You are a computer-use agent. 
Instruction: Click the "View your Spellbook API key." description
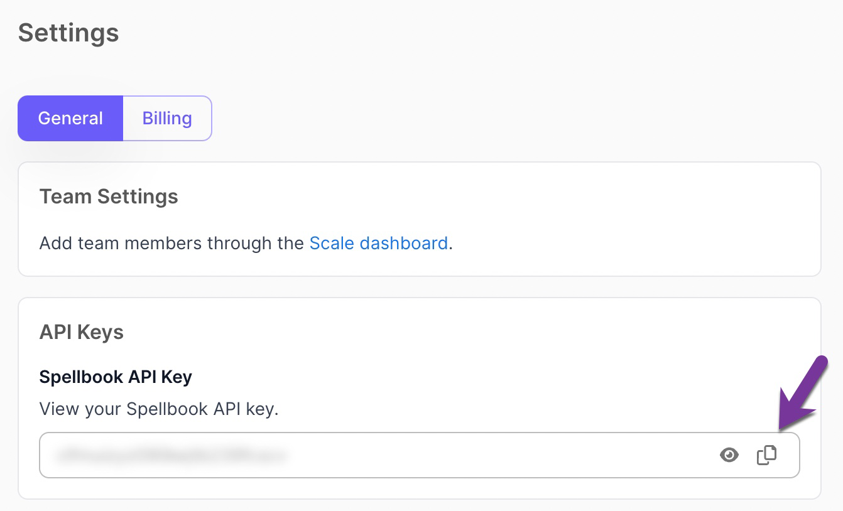pos(158,409)
